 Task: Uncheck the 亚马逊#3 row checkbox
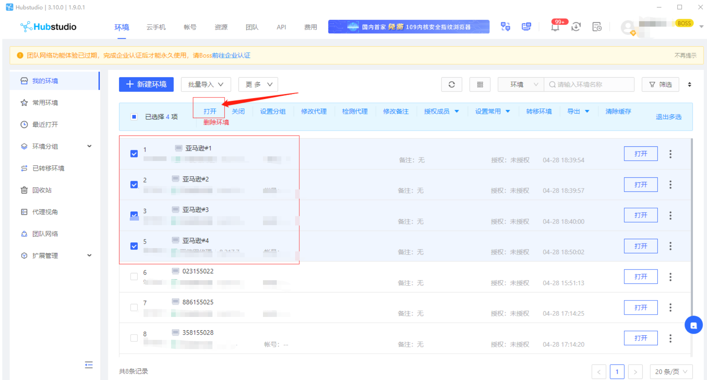(x=134, y=215)
